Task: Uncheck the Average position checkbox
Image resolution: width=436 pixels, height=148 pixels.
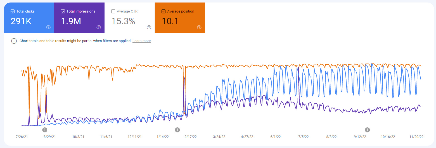Action: (x=163, y=11)
